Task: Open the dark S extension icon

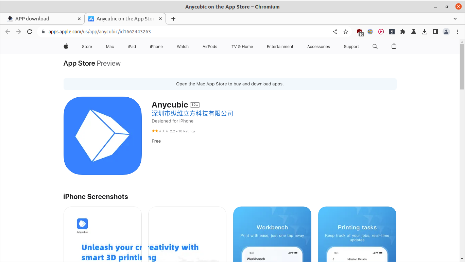Action: (x=392, y=32)
